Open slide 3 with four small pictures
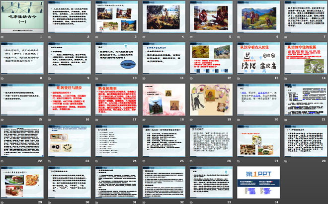328x204 pixels. point(117,17)
